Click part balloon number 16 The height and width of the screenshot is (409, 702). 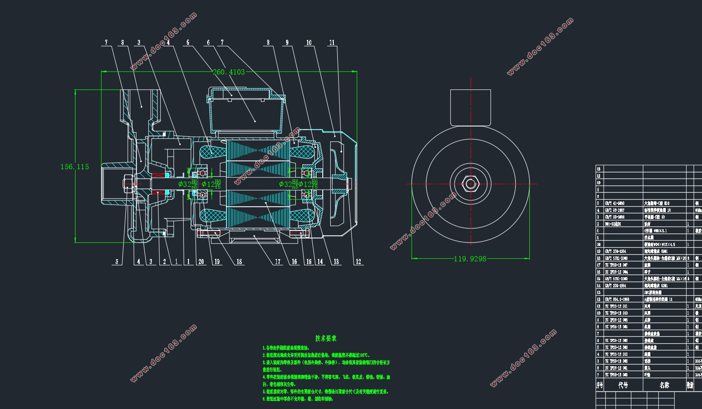coord(294,261)
